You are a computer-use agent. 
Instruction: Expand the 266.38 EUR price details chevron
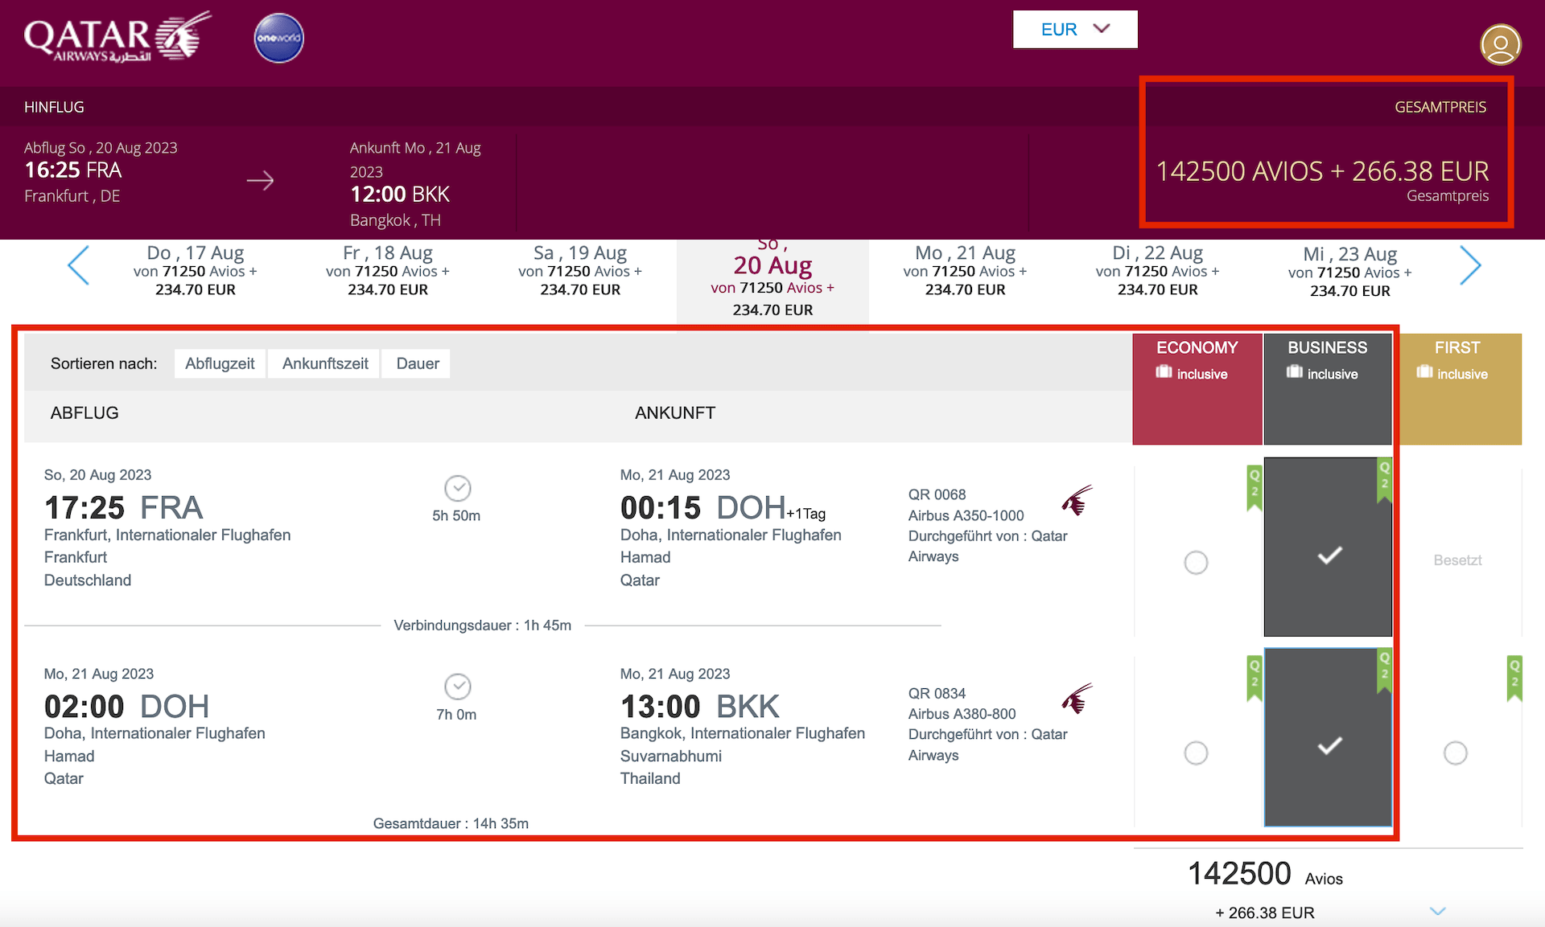click(x=1438, y=911)
